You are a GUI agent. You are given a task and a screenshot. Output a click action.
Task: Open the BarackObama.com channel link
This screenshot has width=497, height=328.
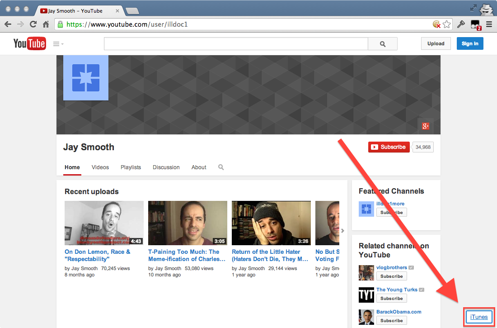399,312
